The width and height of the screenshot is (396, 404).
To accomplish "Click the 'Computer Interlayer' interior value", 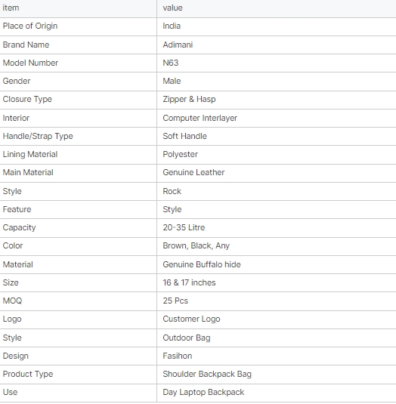I will click(200, 118).
